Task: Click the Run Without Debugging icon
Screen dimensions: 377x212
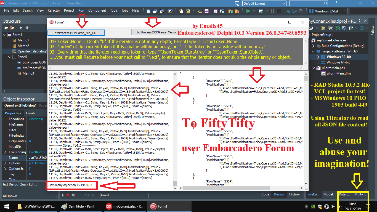Action: (261, 11)
